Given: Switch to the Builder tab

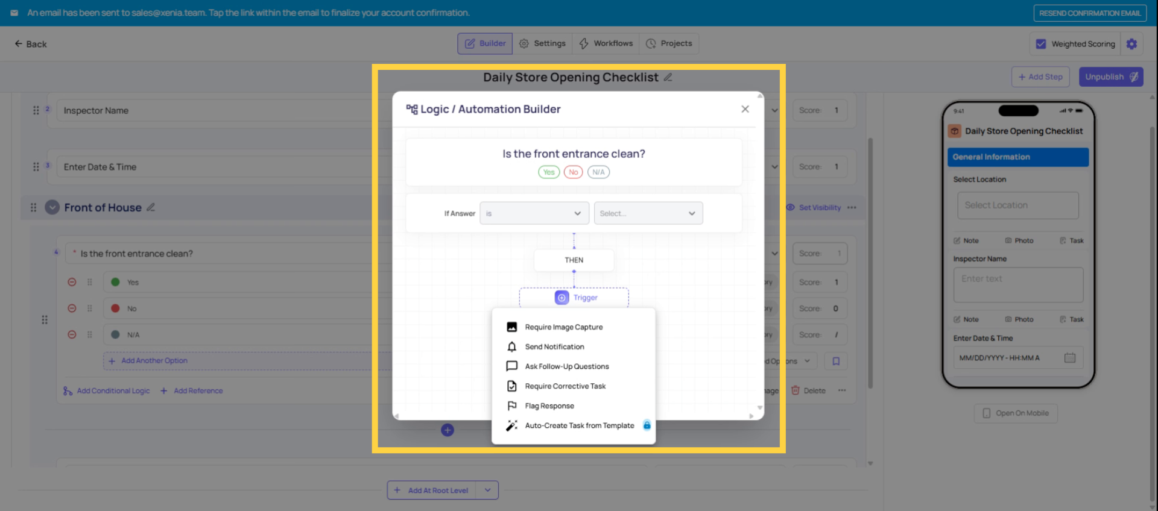Looking at the screenshot, I should tap(485, 43).
